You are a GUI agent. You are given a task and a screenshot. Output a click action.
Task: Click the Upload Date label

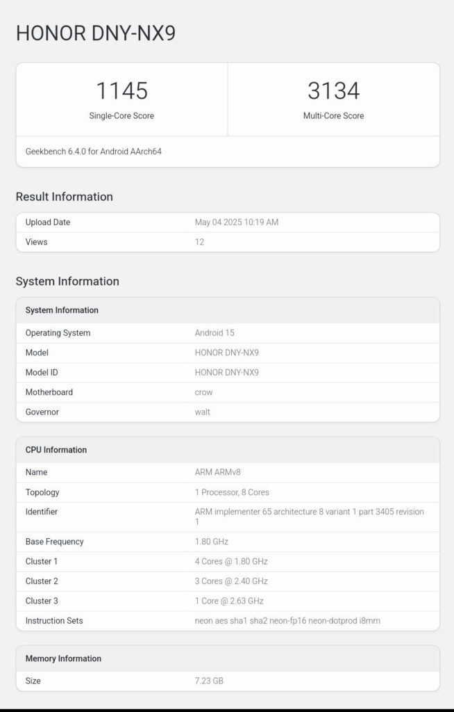(48, 222)
